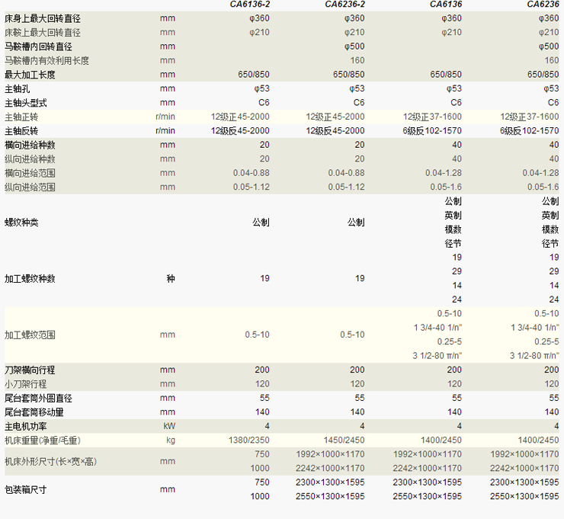
Task: Click φ360 value under CA6136-2
Action: (259, 18)
